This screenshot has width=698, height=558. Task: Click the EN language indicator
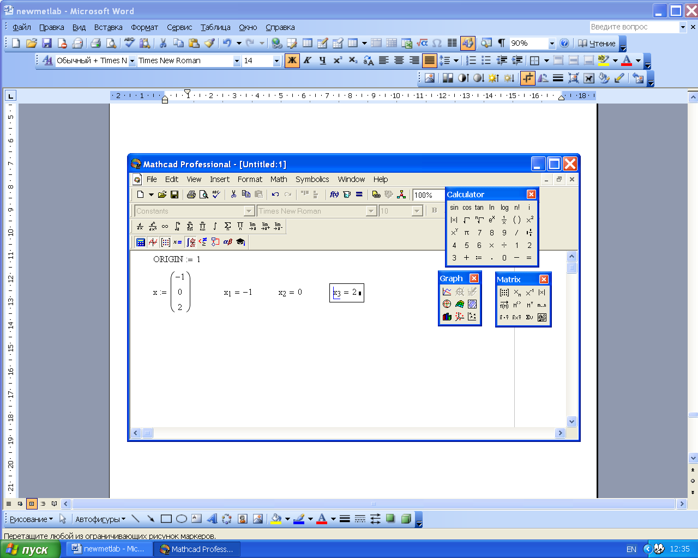tap(631, 549)
